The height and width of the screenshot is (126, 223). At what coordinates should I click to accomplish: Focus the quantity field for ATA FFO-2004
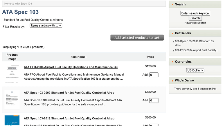154,75
